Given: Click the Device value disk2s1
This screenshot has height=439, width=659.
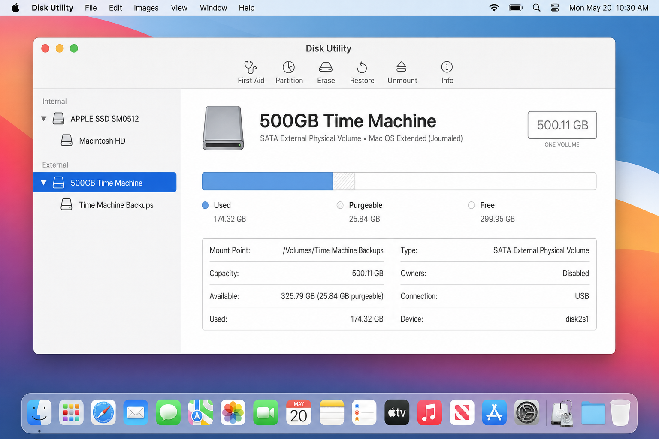Looking at the screenshot, I should [x=577, y=319].
